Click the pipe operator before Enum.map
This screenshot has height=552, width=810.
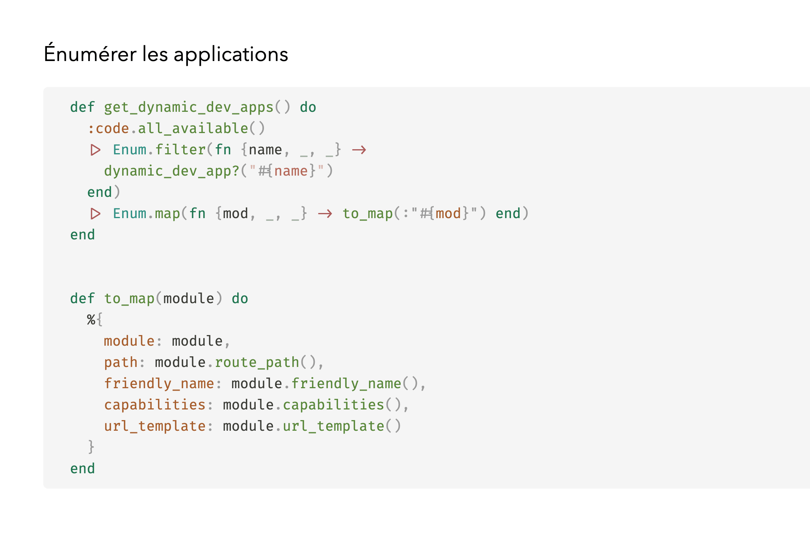point(95,213)
